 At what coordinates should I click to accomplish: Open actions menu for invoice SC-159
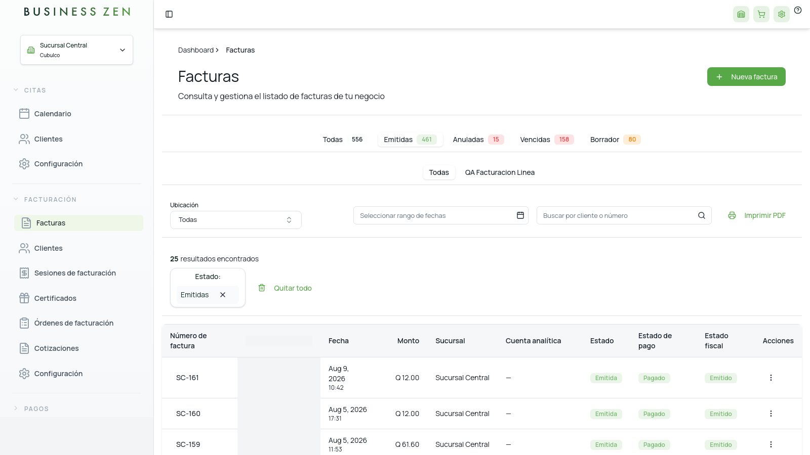(771, 444)
